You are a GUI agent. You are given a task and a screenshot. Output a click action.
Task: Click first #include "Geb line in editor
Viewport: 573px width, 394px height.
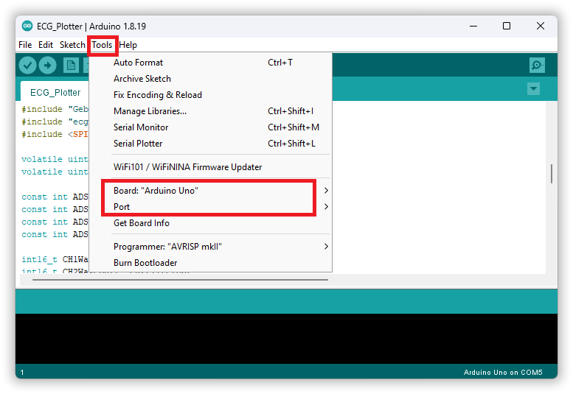55,109
